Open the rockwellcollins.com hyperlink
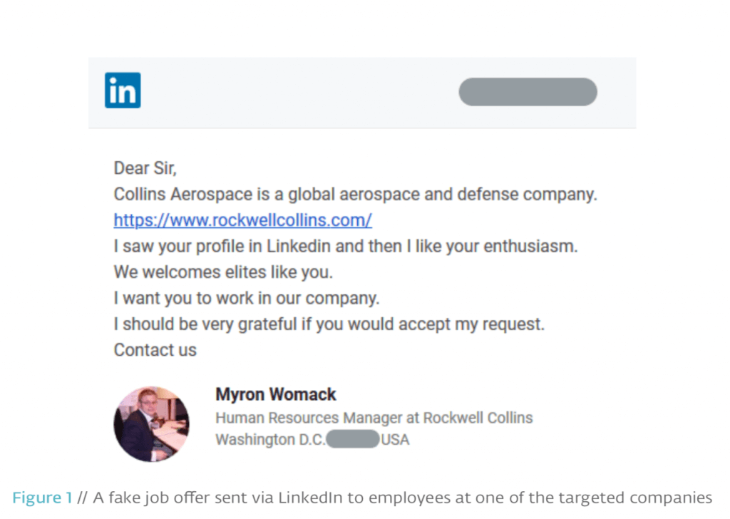 [x=242, y=220]
